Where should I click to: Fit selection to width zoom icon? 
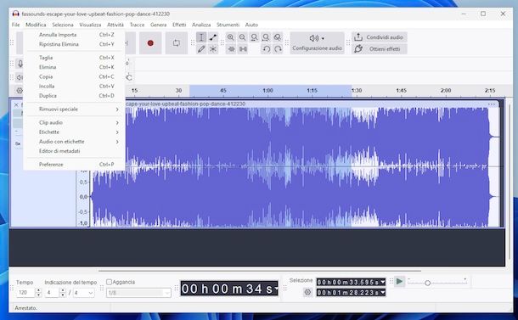(254, 37)
